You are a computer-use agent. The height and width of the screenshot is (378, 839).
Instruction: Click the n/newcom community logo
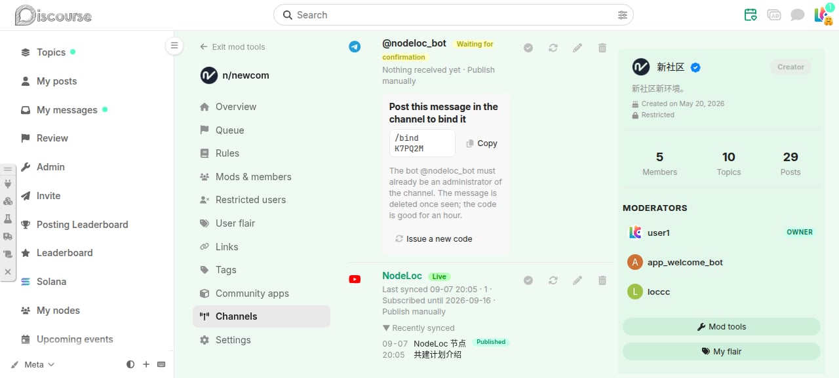tap(208, 75)
